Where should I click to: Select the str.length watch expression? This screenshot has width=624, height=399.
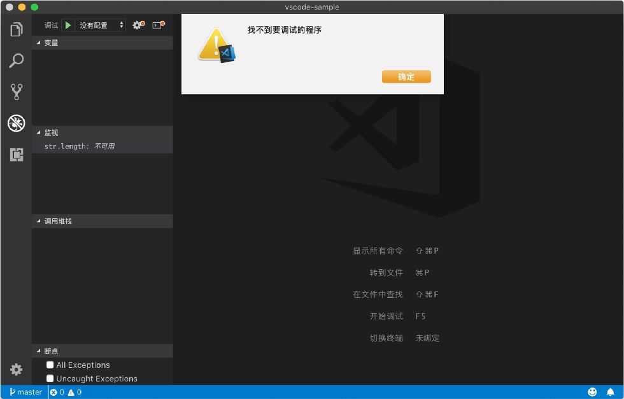103,146
